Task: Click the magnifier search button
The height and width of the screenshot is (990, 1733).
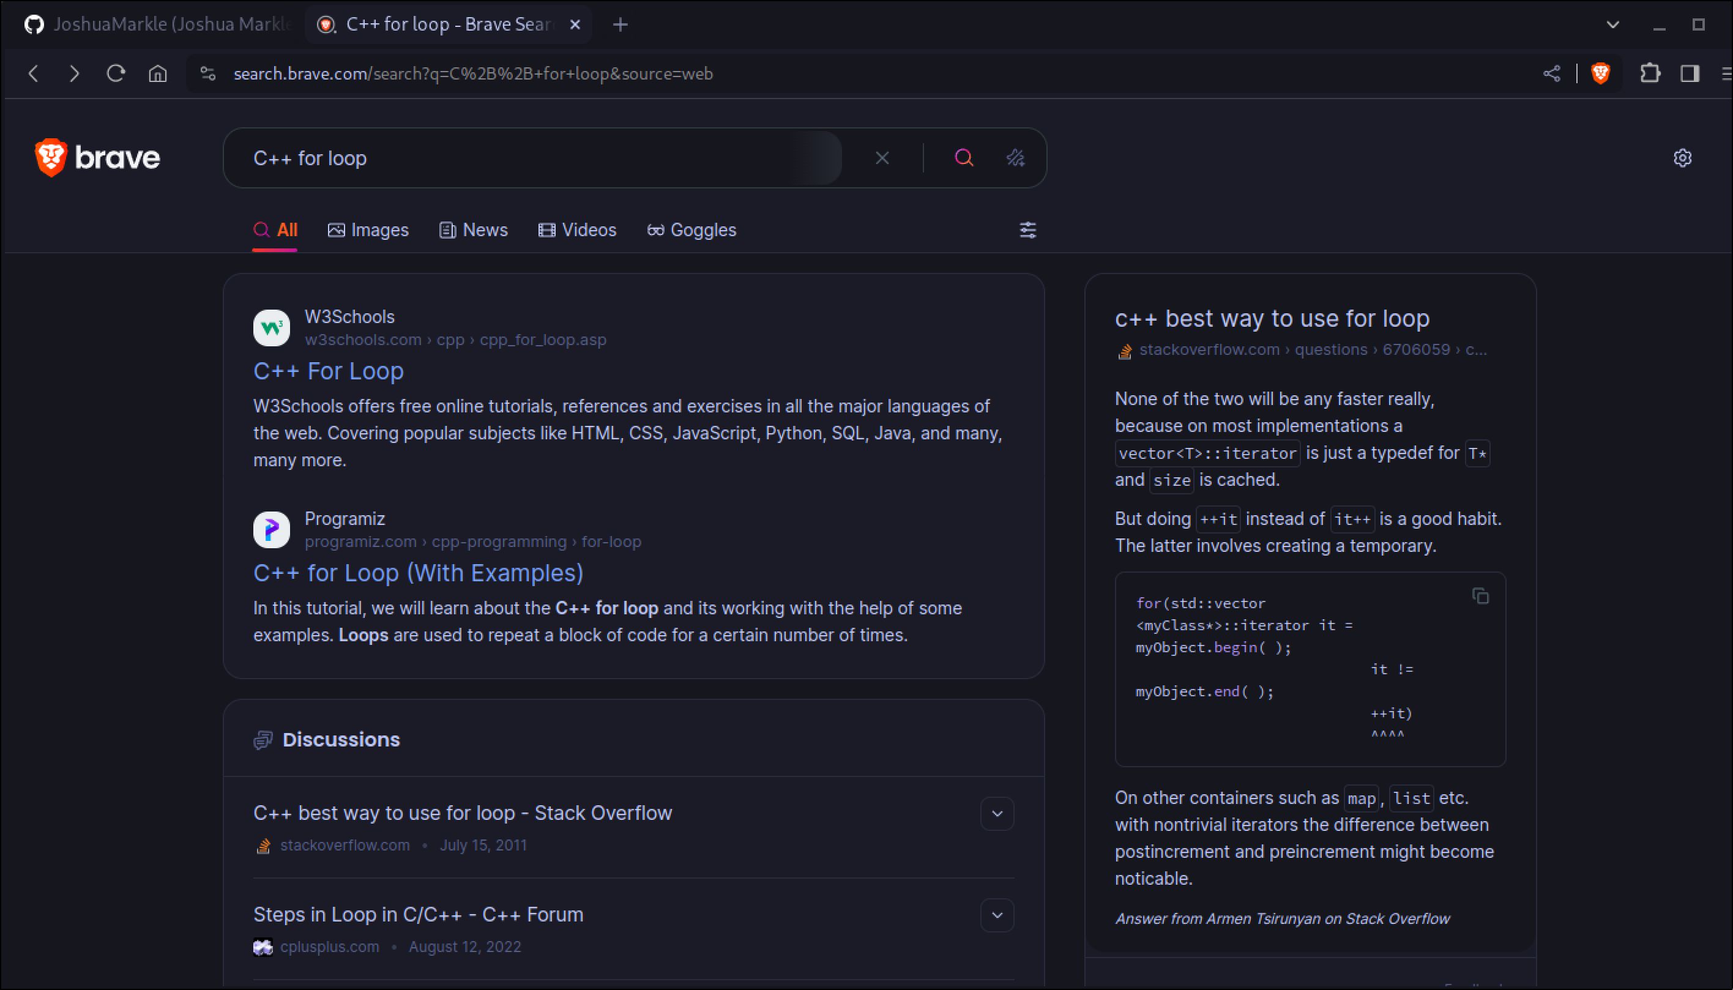Action: pyautogui.click(x=963, y=158)
